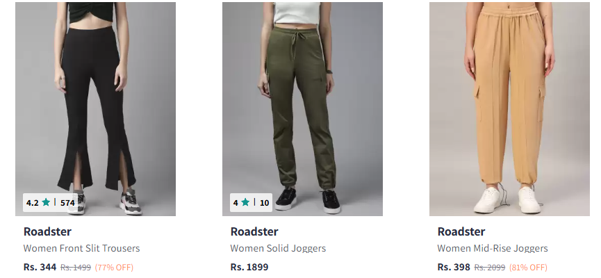Open the black front slit trousers image

[95, 109]
